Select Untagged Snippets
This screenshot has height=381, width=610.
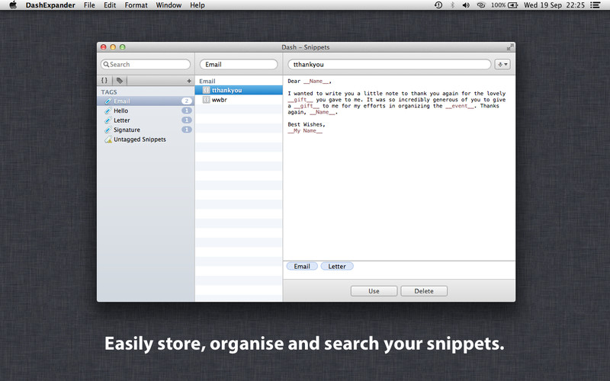click(146, 139)
